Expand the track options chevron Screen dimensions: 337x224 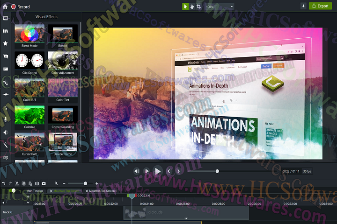pos(28,202)
